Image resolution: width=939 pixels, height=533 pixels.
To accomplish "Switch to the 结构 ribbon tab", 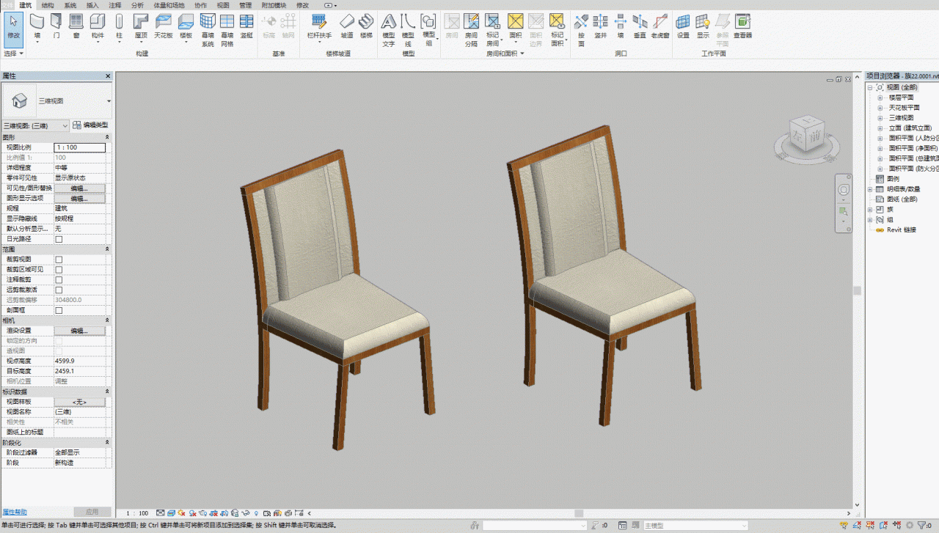I will click(x=48, y=5).
